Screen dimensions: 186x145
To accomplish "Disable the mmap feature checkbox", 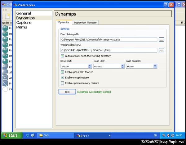I will coord(62,78).
